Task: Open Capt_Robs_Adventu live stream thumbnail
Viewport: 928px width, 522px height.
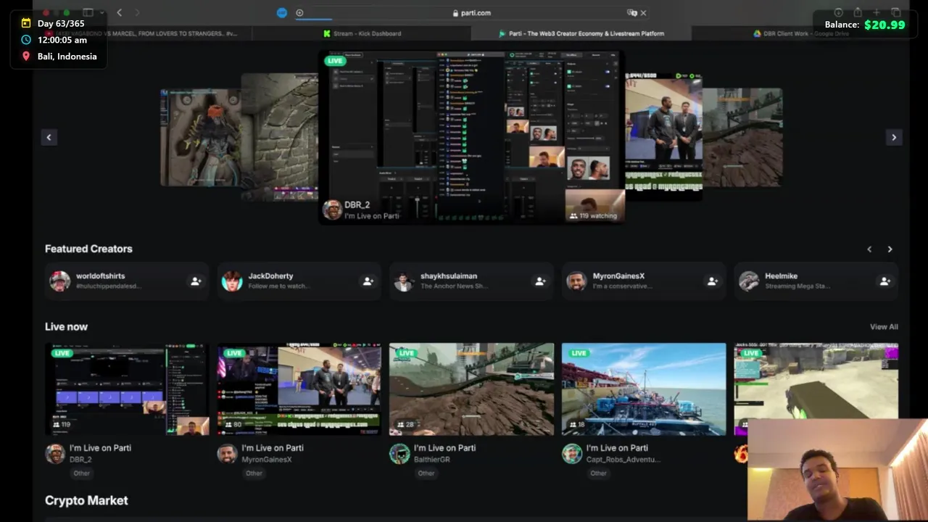Action: coord(644,389)
